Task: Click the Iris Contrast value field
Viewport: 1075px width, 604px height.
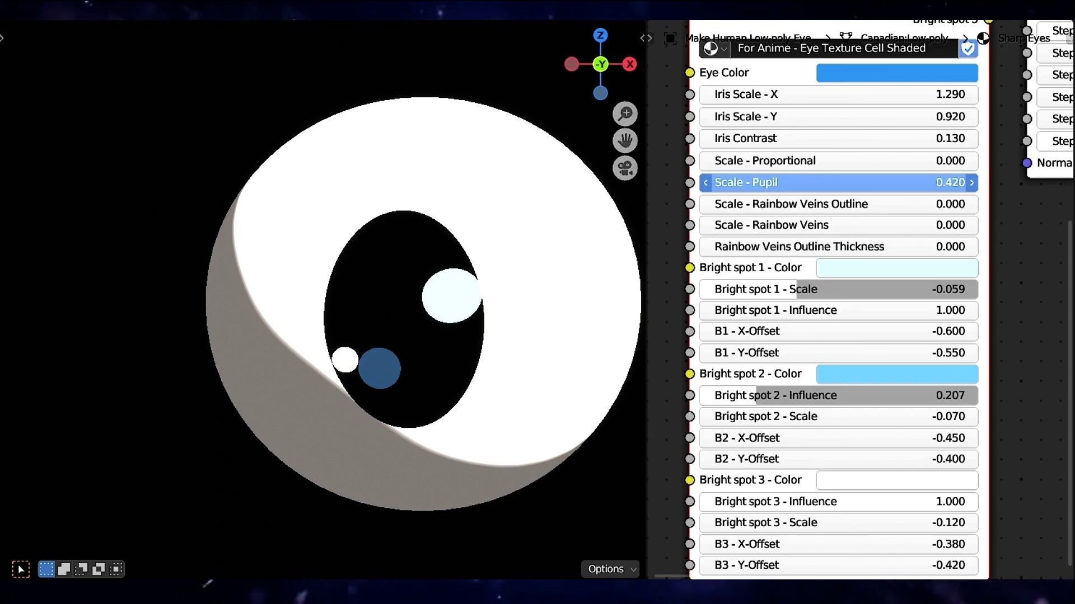Action: click(x=839, y=139)
